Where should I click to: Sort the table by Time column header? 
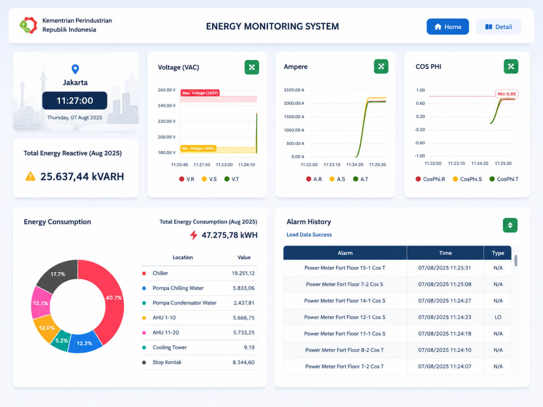(x=445, y=253)
